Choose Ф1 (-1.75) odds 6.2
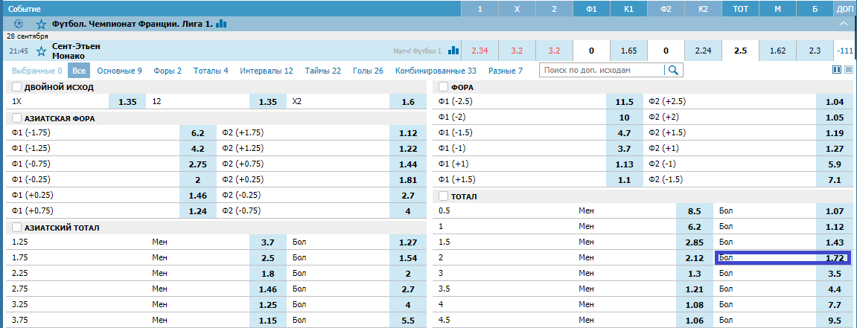The width and height of the screenshot is (857, 328). click(198, 132)
